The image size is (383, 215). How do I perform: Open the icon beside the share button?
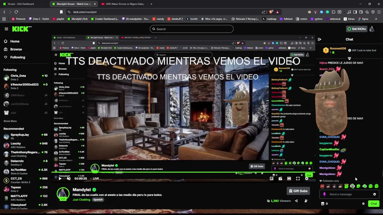[306, 201]
